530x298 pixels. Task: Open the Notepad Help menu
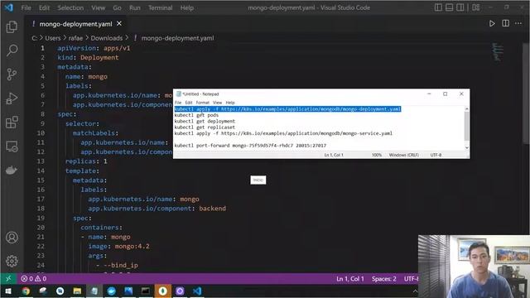click(230, 103)
